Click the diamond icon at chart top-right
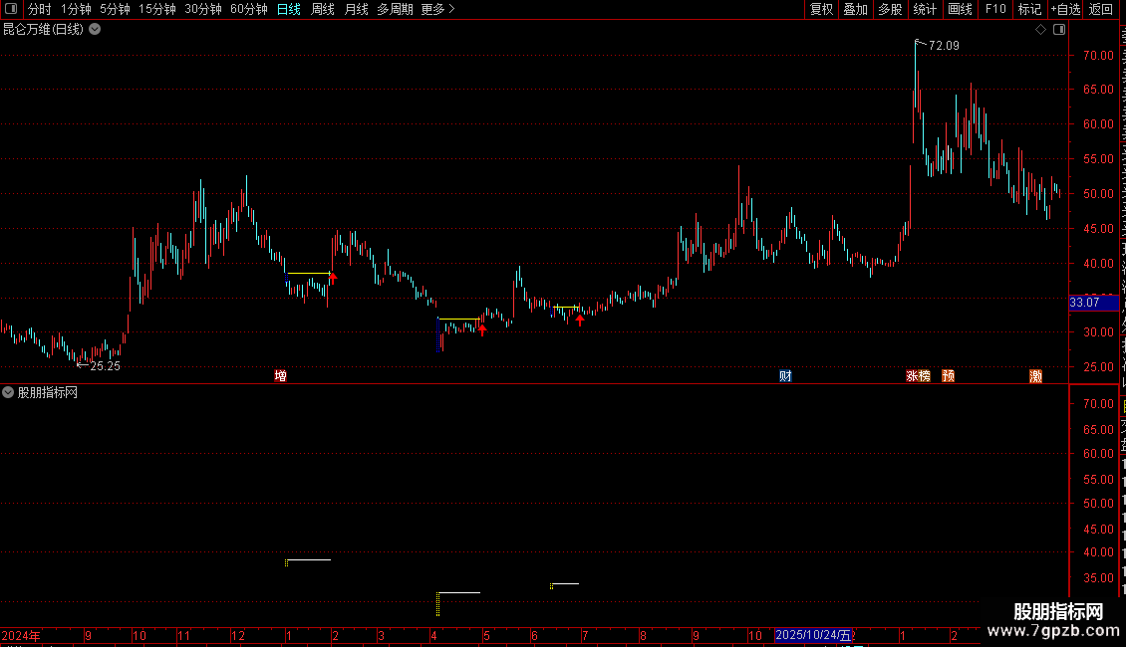 tap(1040, 30)
